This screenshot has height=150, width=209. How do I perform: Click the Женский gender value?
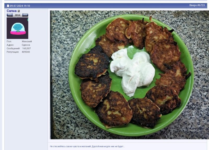point(27,42)
